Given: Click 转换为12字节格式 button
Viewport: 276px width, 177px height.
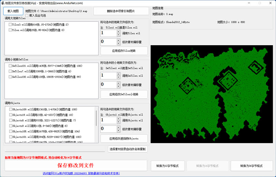Looking at the screenshot, I should 168,166.
